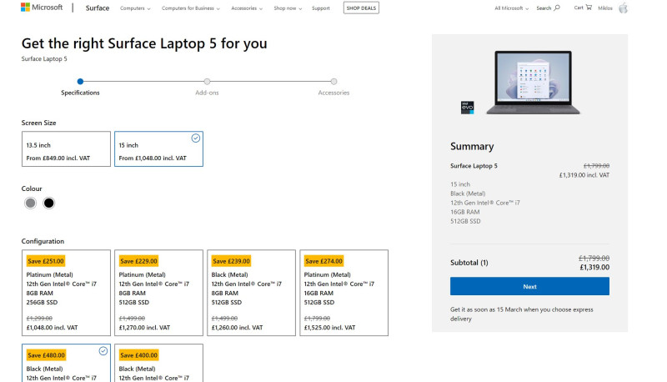Click the account avatar icon next to Miklos
The width and height of the screenshot is (667, 382).
(623, 8)
